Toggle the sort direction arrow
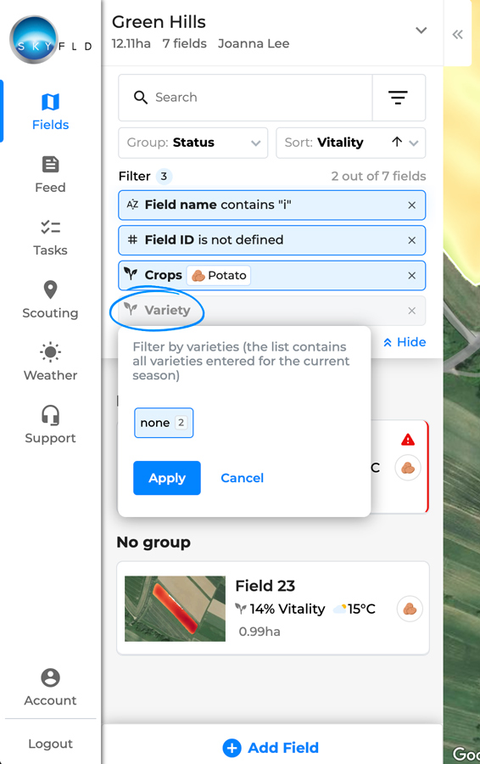Screen dimensions: 480x764 click(397, 143)
